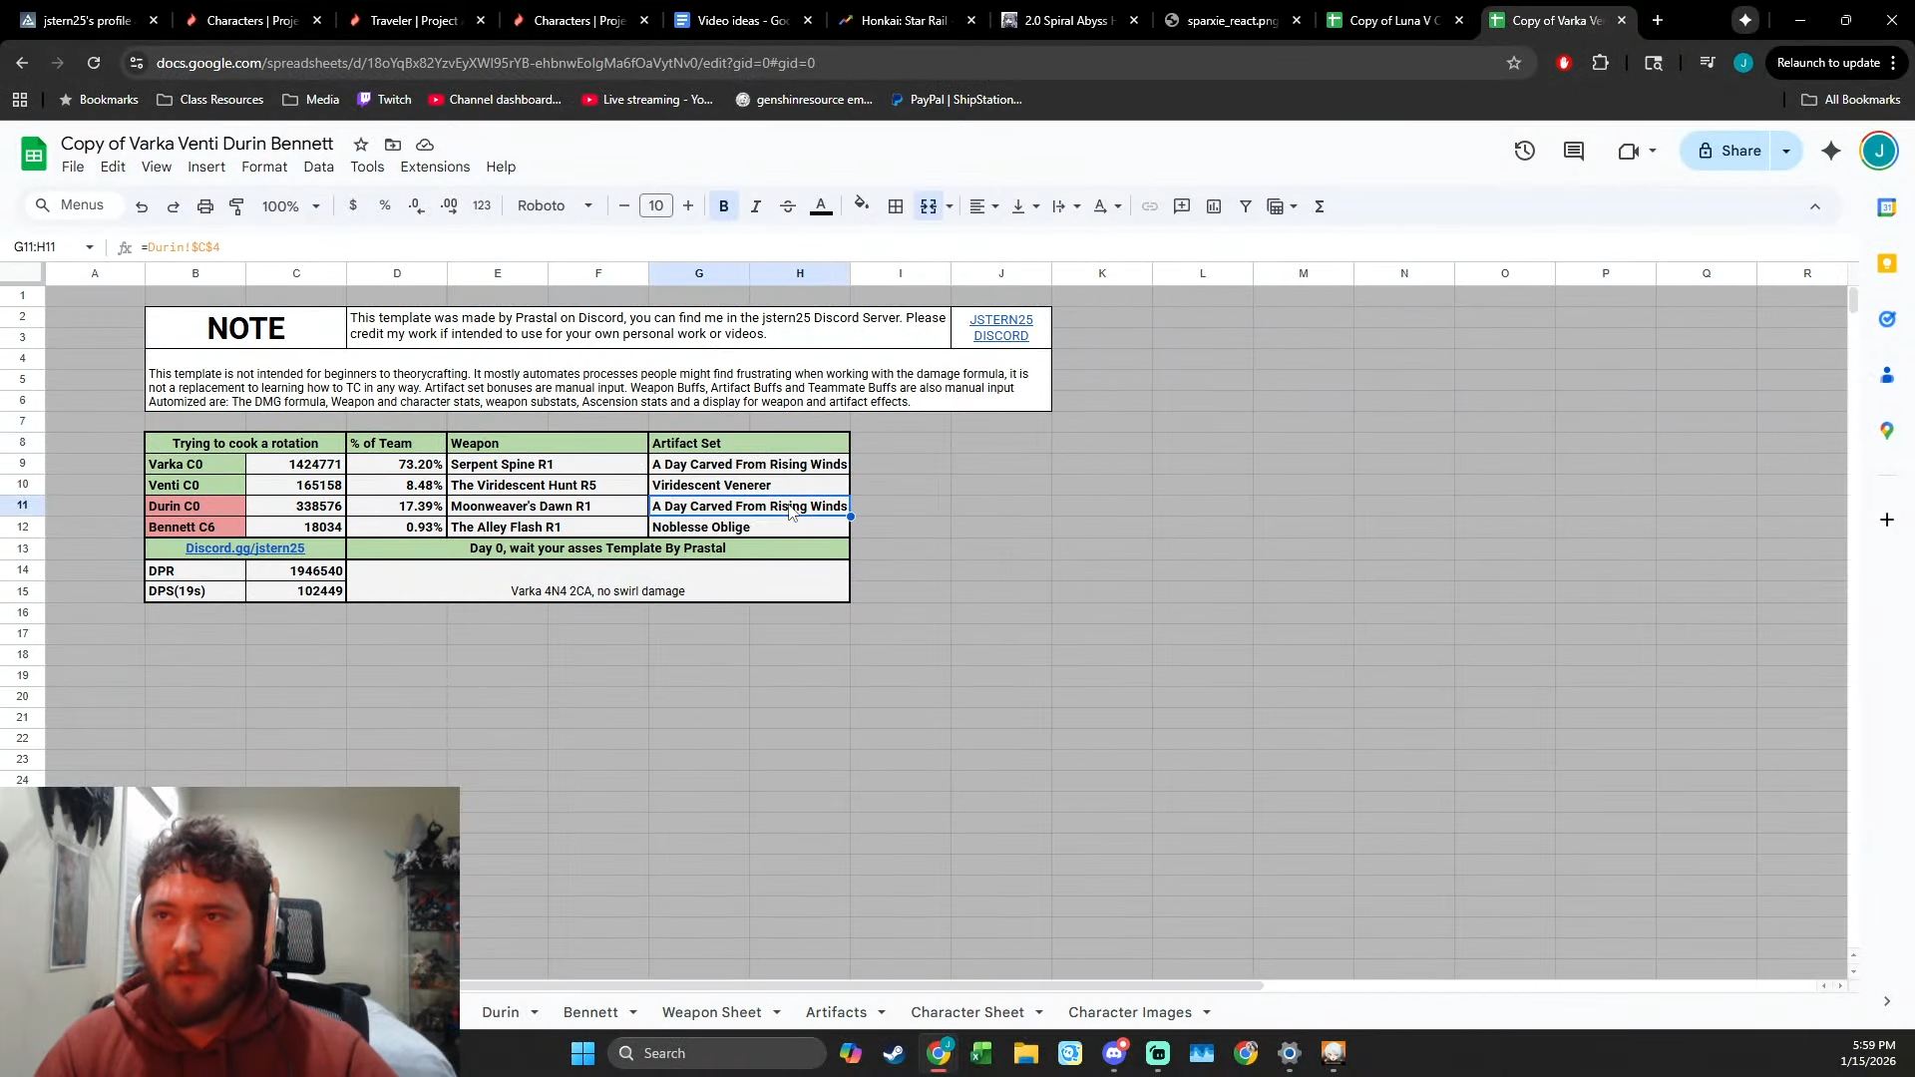Click the functions sigma icon
Viewport: 1915px width, 1077px height.
click(x=1320, y=206)
